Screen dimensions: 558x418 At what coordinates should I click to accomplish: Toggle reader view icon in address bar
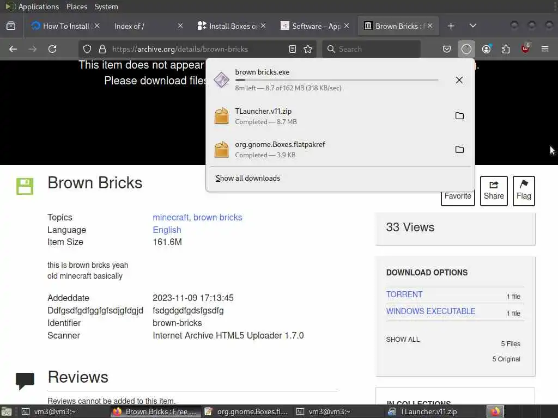293,49
